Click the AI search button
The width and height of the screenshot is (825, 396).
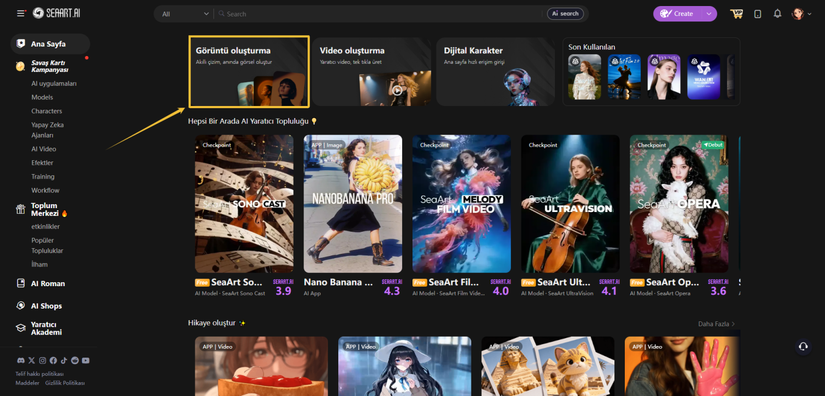point(565,14)
